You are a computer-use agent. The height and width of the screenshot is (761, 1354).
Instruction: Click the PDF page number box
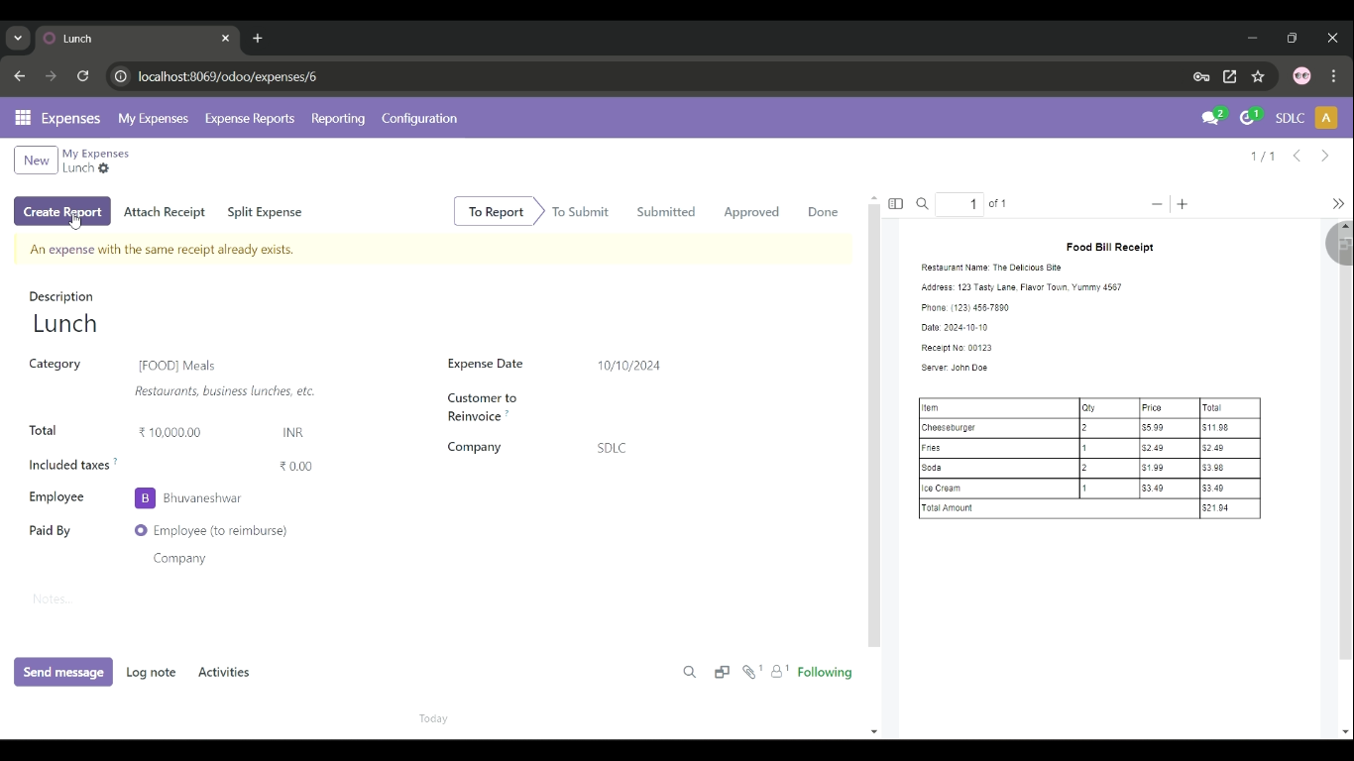coord(959,204)
